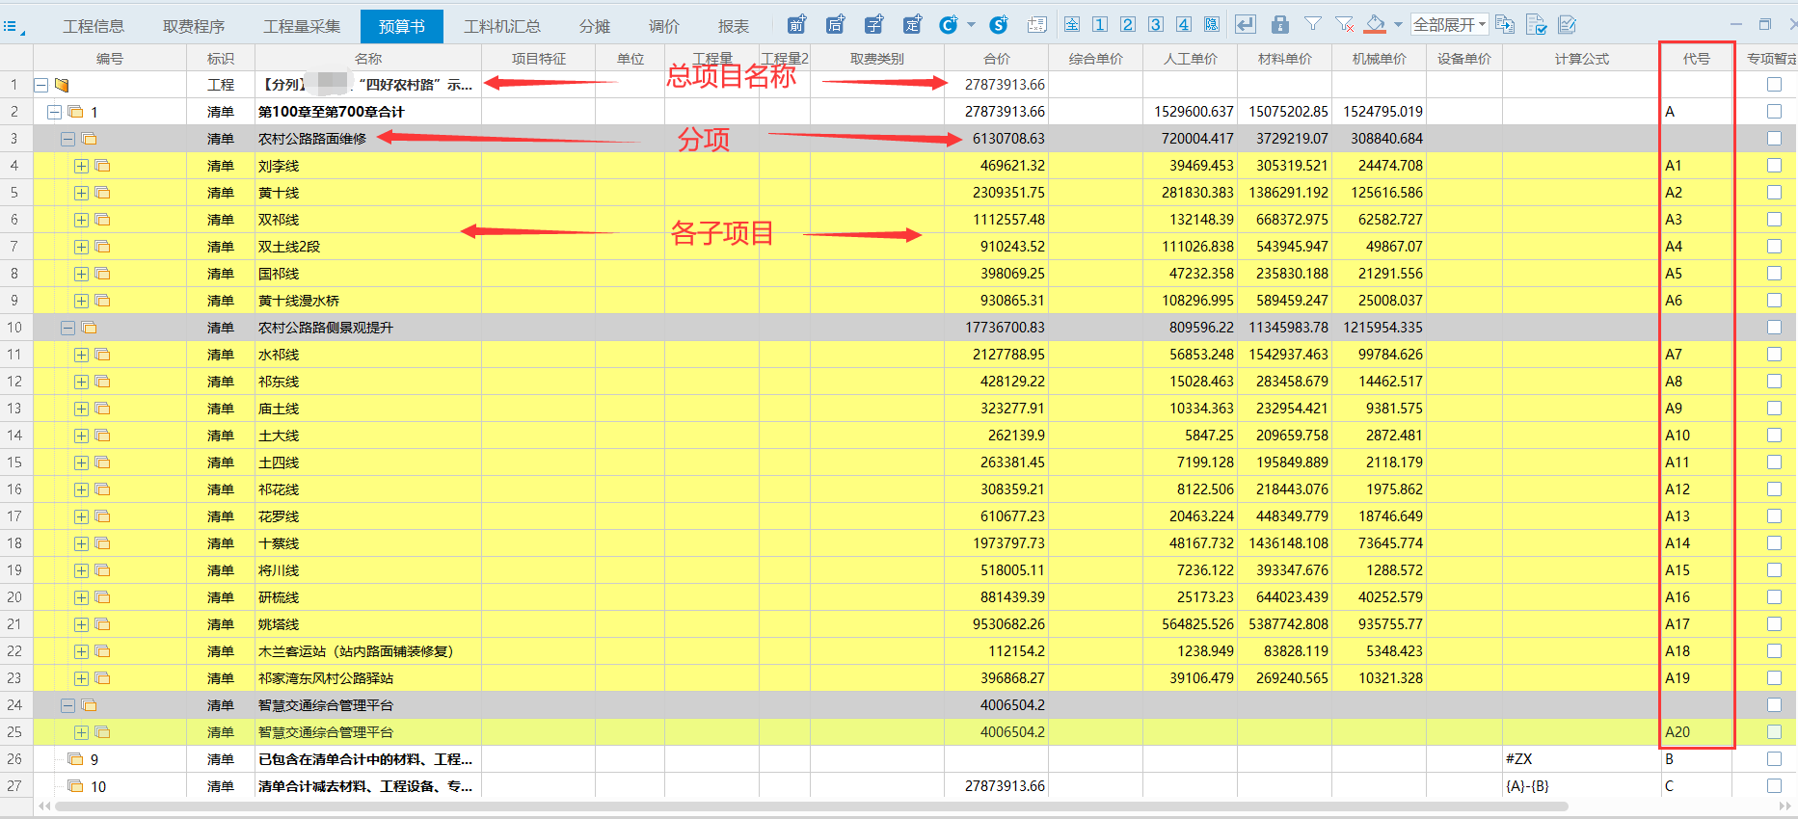
Task: Click the funnel filter icon
Action: [x=1313, y=24]
